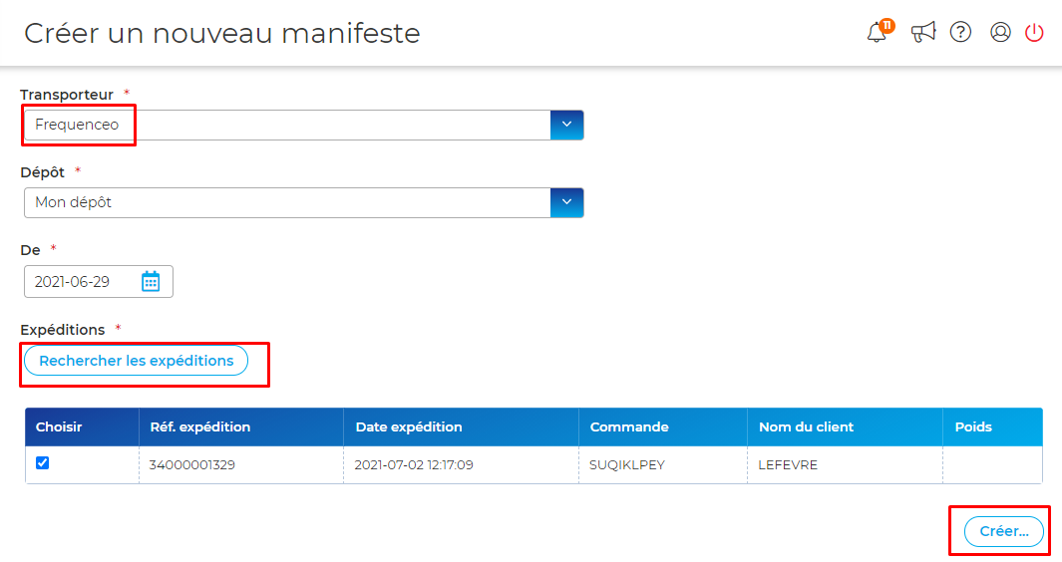Screen dimensions: 1062x562
Task: Expand the Dépôt dropdown arrow
Action: pos(566,202)
